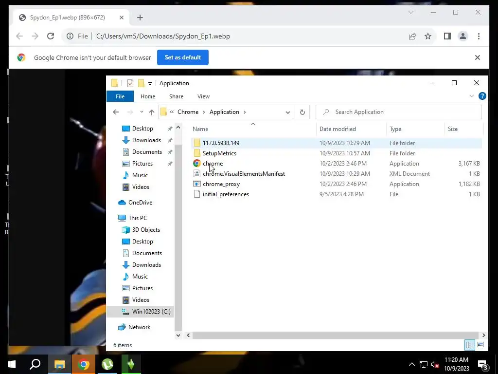Open uTorrent from the taskbar
The width and height of the screenshot is (498, 374).
coord(107,364)
